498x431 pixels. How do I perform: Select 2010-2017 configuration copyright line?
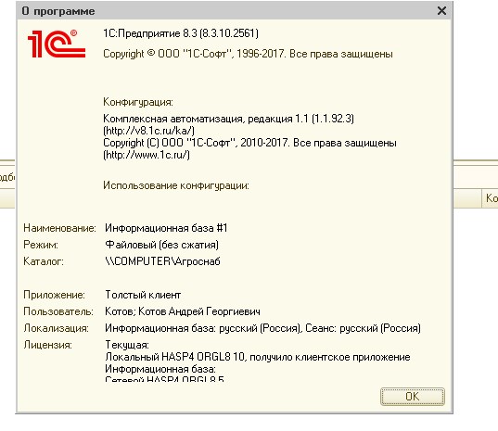pos(249,143)
